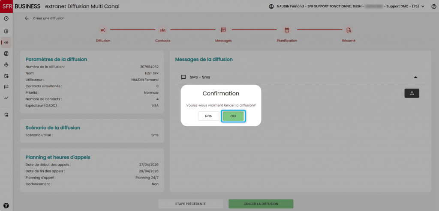This screenshot has width=439, height=211.
Task: Click the Planning 24/7 value
Action: [x=147, y=178]
